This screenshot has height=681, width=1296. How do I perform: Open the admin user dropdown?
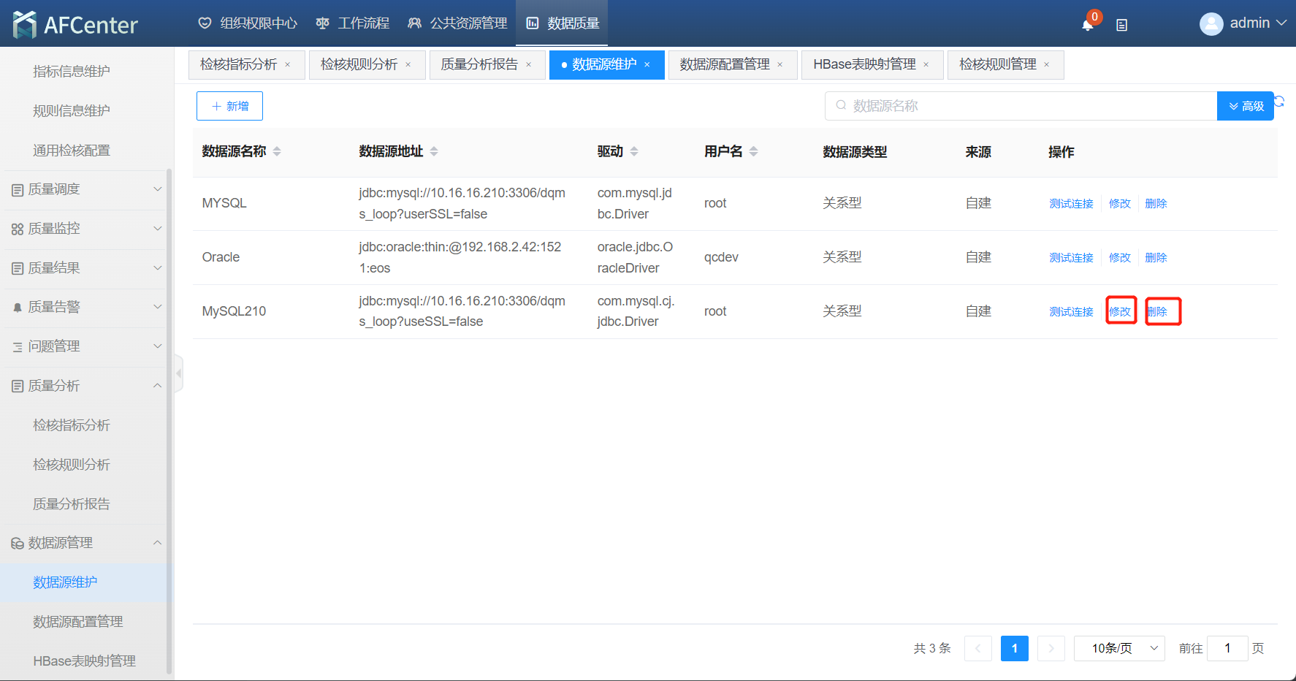pos(1243,23)
